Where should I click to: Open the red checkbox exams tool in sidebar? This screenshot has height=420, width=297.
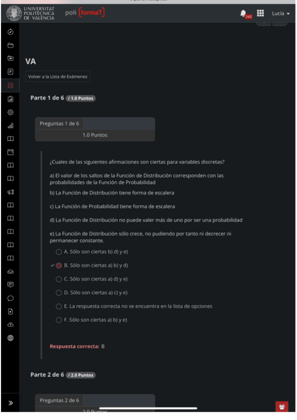coord(10,86)
